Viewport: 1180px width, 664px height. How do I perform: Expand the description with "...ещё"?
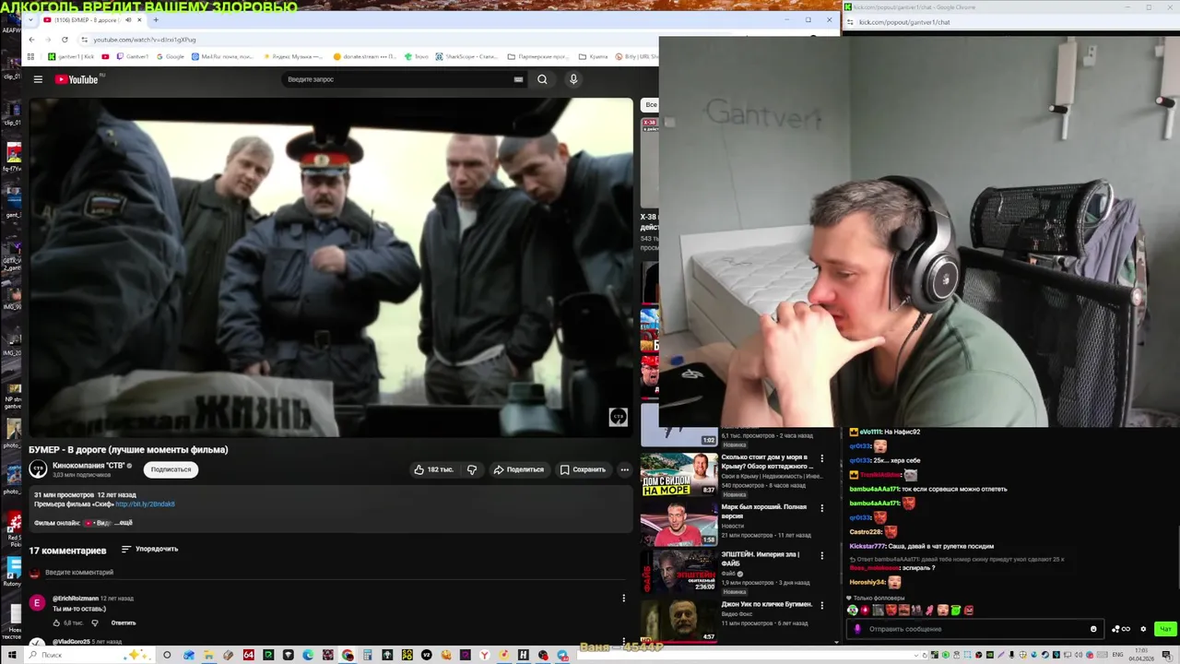coord(124,523)
